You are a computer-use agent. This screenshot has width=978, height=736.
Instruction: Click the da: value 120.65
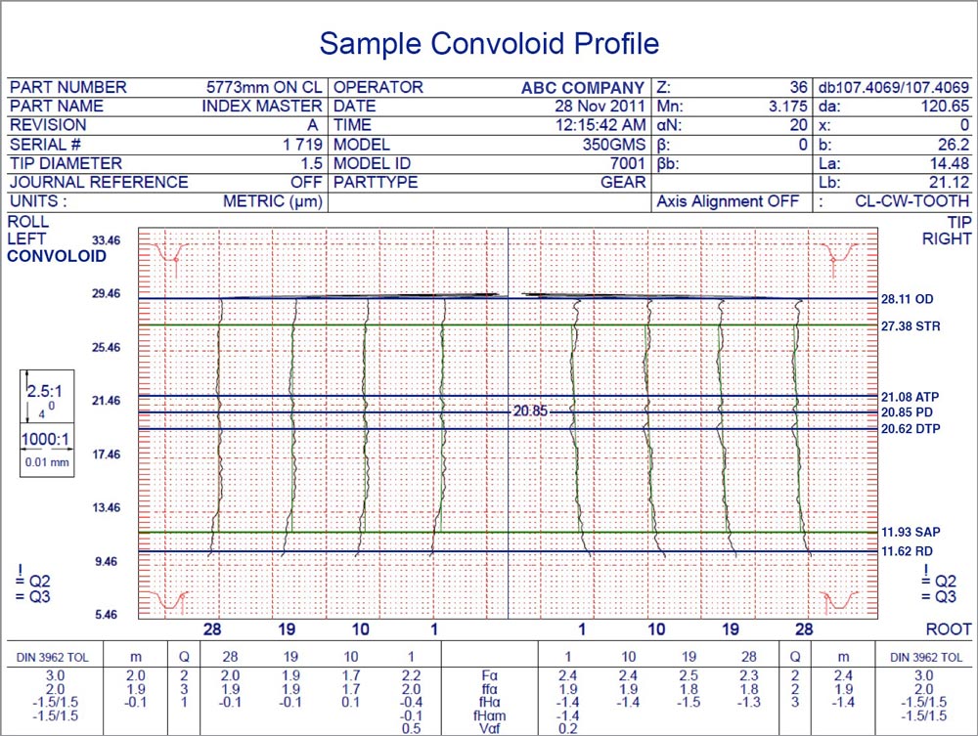tap(945, 106)
